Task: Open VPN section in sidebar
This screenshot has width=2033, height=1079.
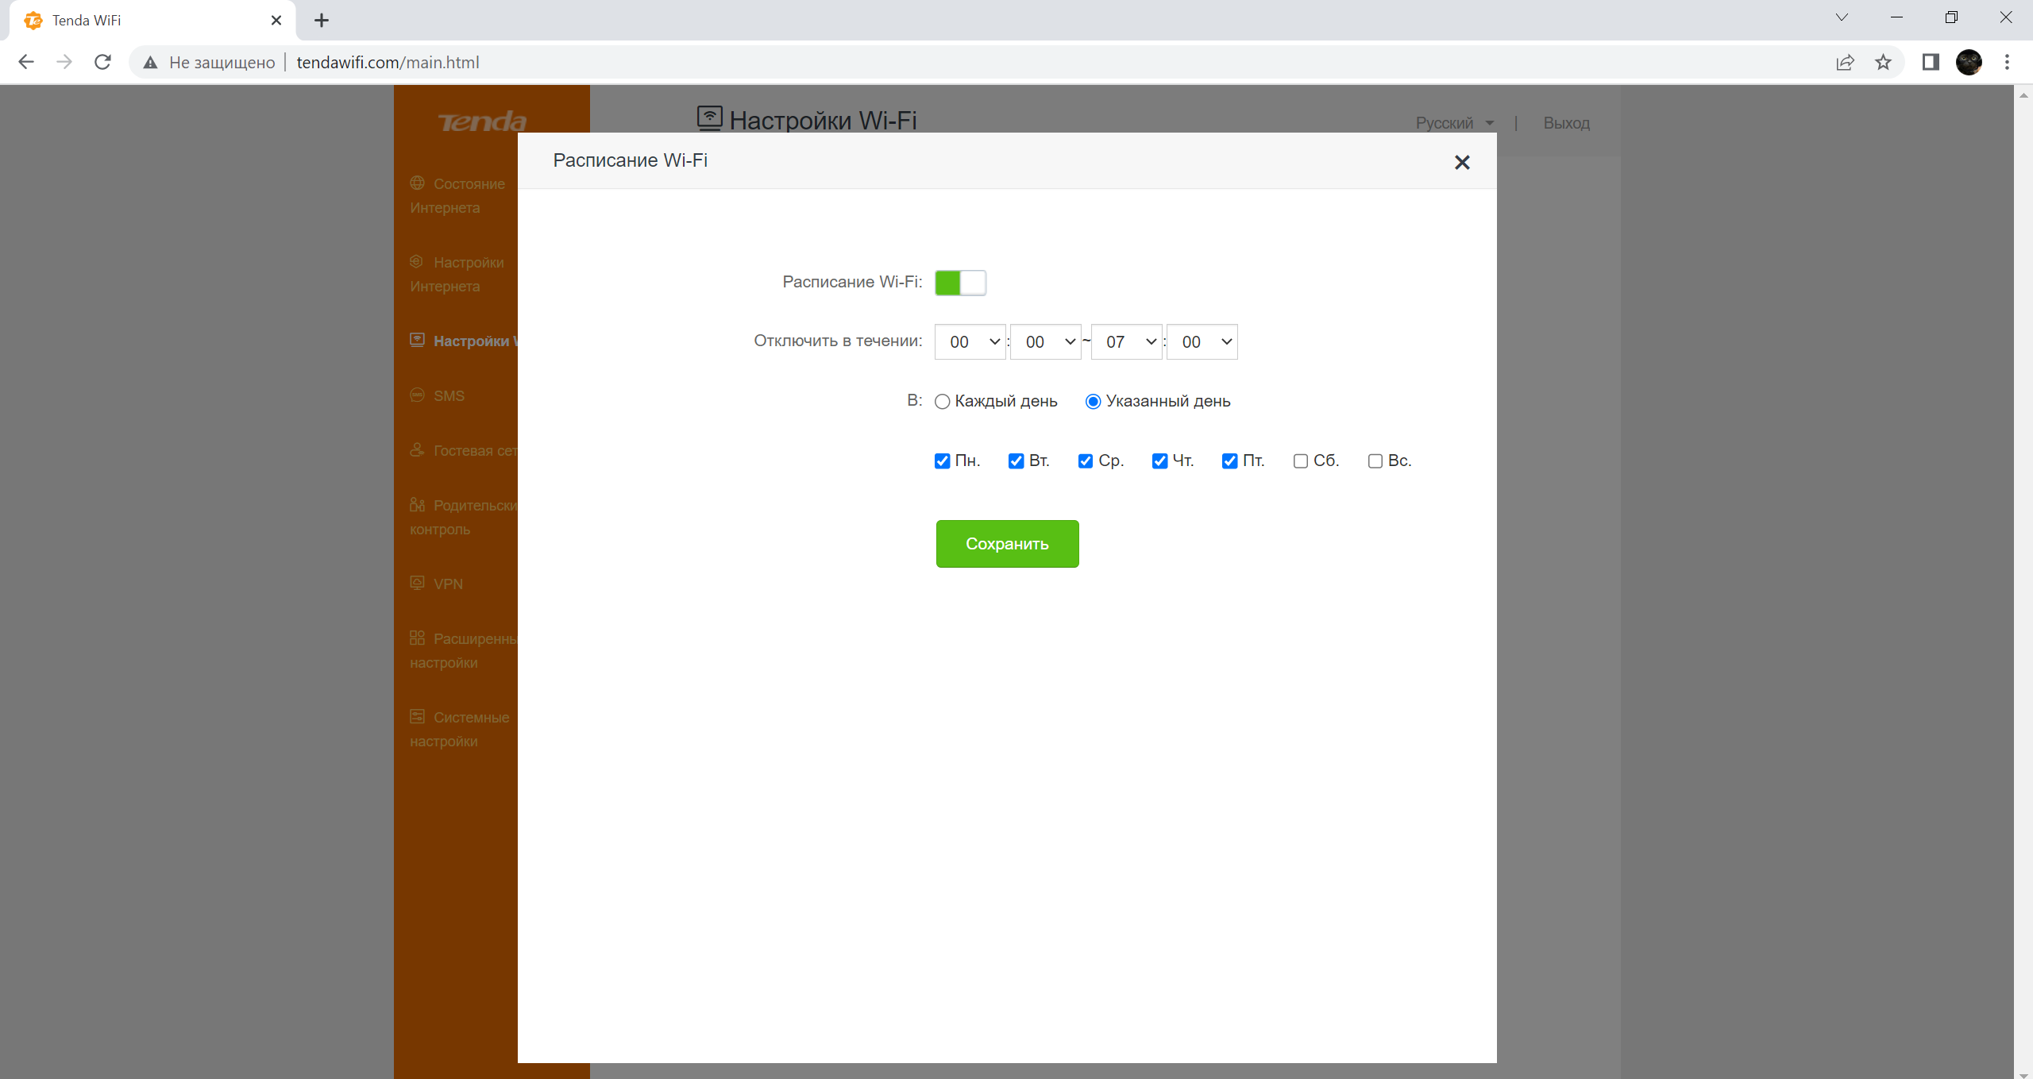Action: coord(437,584)
